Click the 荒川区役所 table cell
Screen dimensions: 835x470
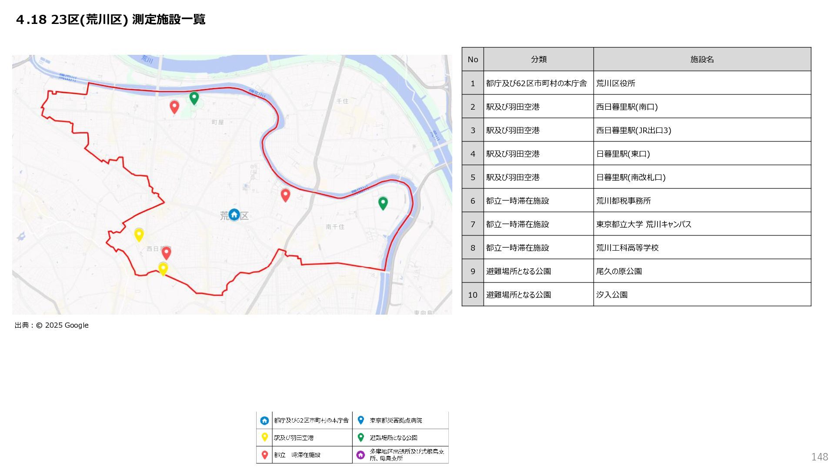point(616,83)
